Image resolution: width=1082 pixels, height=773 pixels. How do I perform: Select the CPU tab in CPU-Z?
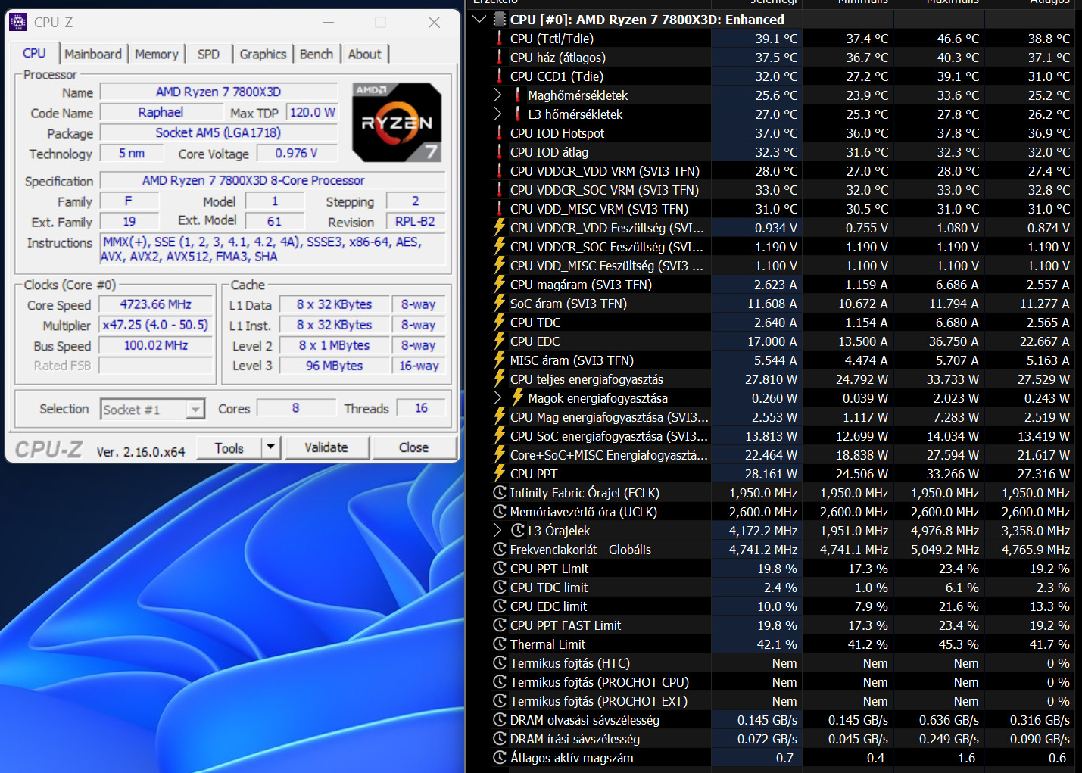click(x=35, y=53)
